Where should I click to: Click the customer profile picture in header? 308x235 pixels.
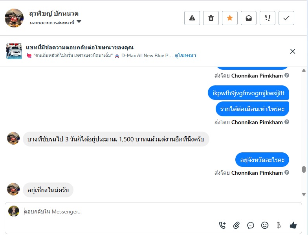click(14, 18)
